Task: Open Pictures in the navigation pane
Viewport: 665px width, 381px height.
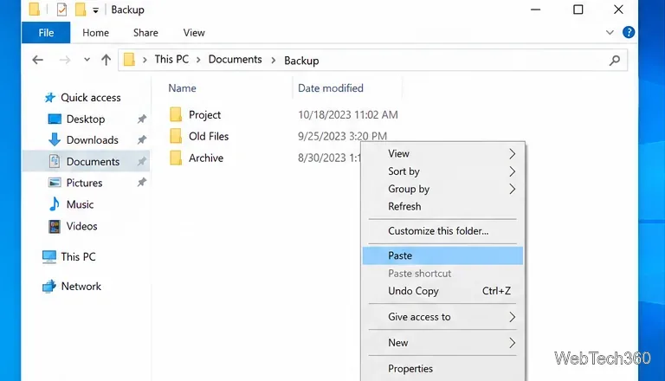Action: click(x=84, y=183)
